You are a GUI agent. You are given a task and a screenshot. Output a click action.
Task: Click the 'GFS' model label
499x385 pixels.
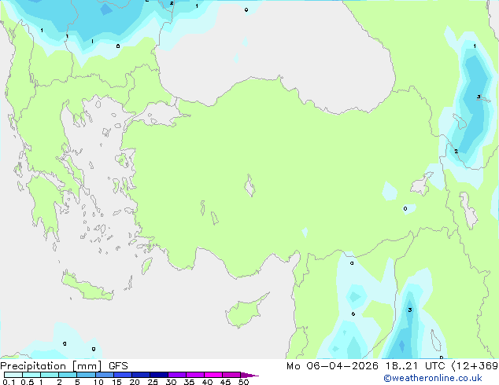click(118, 366)
